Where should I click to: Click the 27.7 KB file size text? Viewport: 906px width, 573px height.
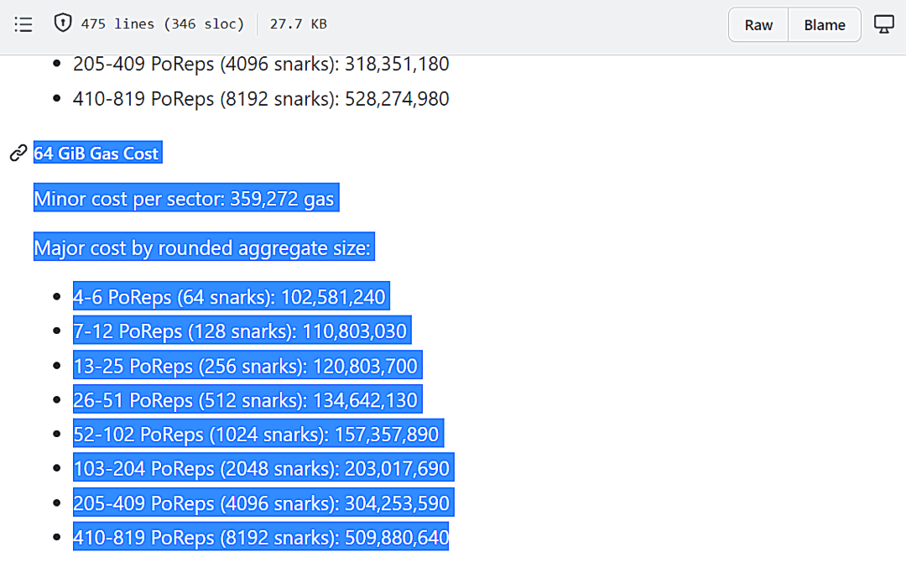(x=298, y=24)
